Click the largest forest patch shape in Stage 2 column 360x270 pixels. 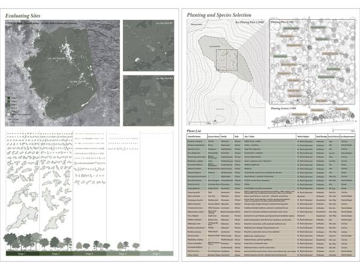(55, 219)
